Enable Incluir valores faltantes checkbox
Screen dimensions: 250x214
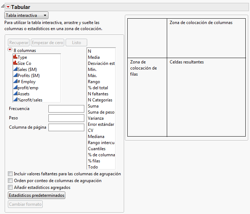(x=10, y=174)
